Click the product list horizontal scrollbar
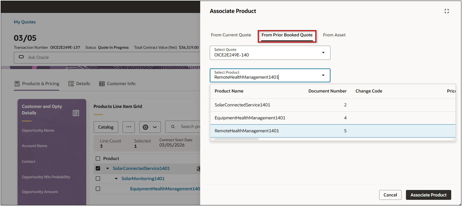The image size is (462, 206). pyautogui.click(x=236, y=139)
